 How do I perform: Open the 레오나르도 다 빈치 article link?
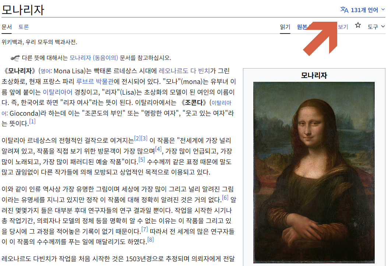click(x=184, y=71)
